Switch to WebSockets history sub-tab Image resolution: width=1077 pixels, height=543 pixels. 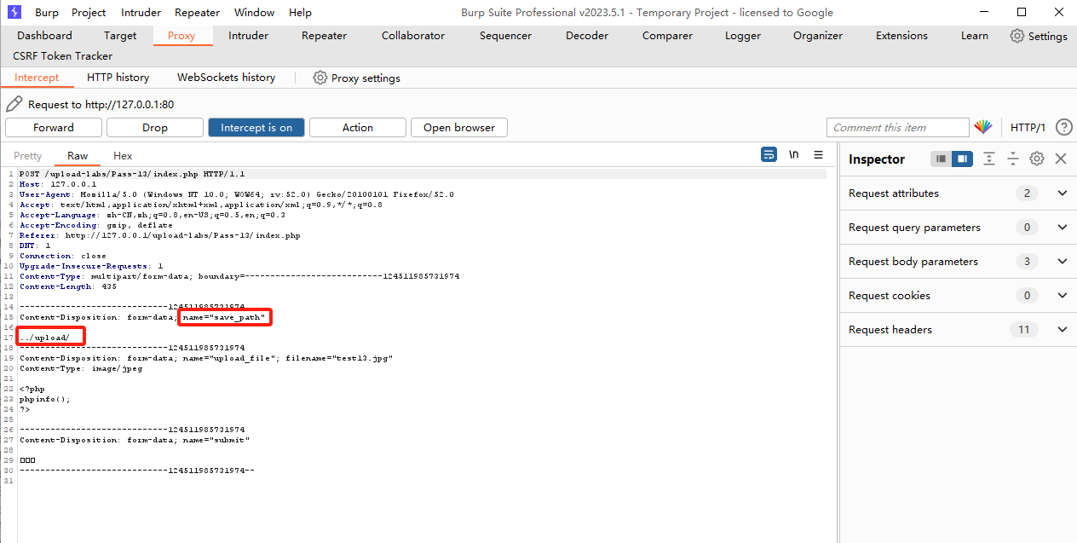pyautogui.click(x=226, y=78)
